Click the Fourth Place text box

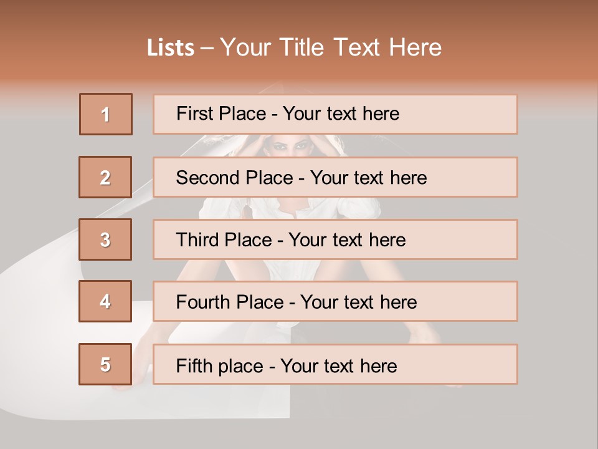[335, 302]
